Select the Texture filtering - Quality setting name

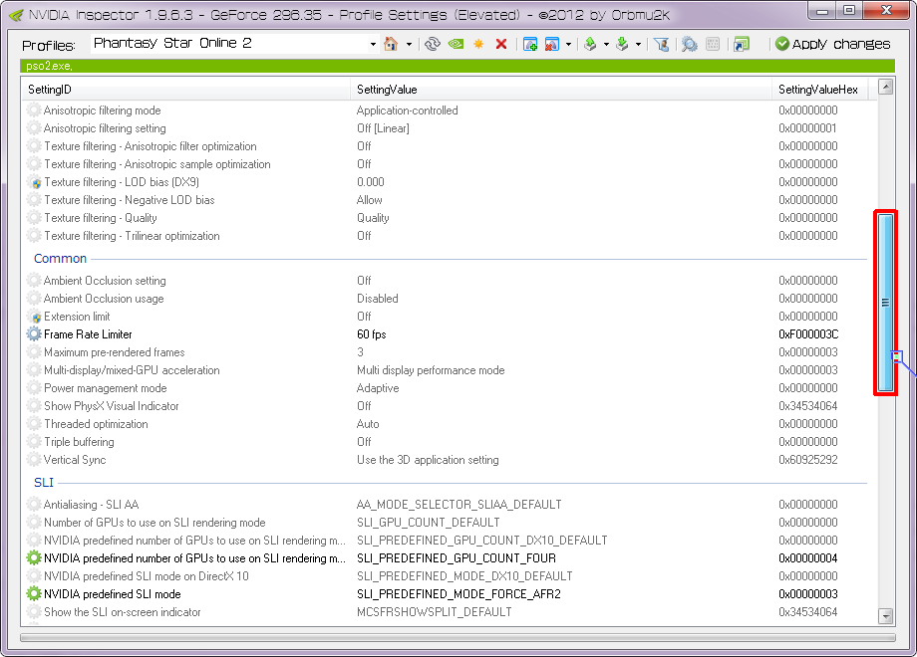tap(101, 218)
